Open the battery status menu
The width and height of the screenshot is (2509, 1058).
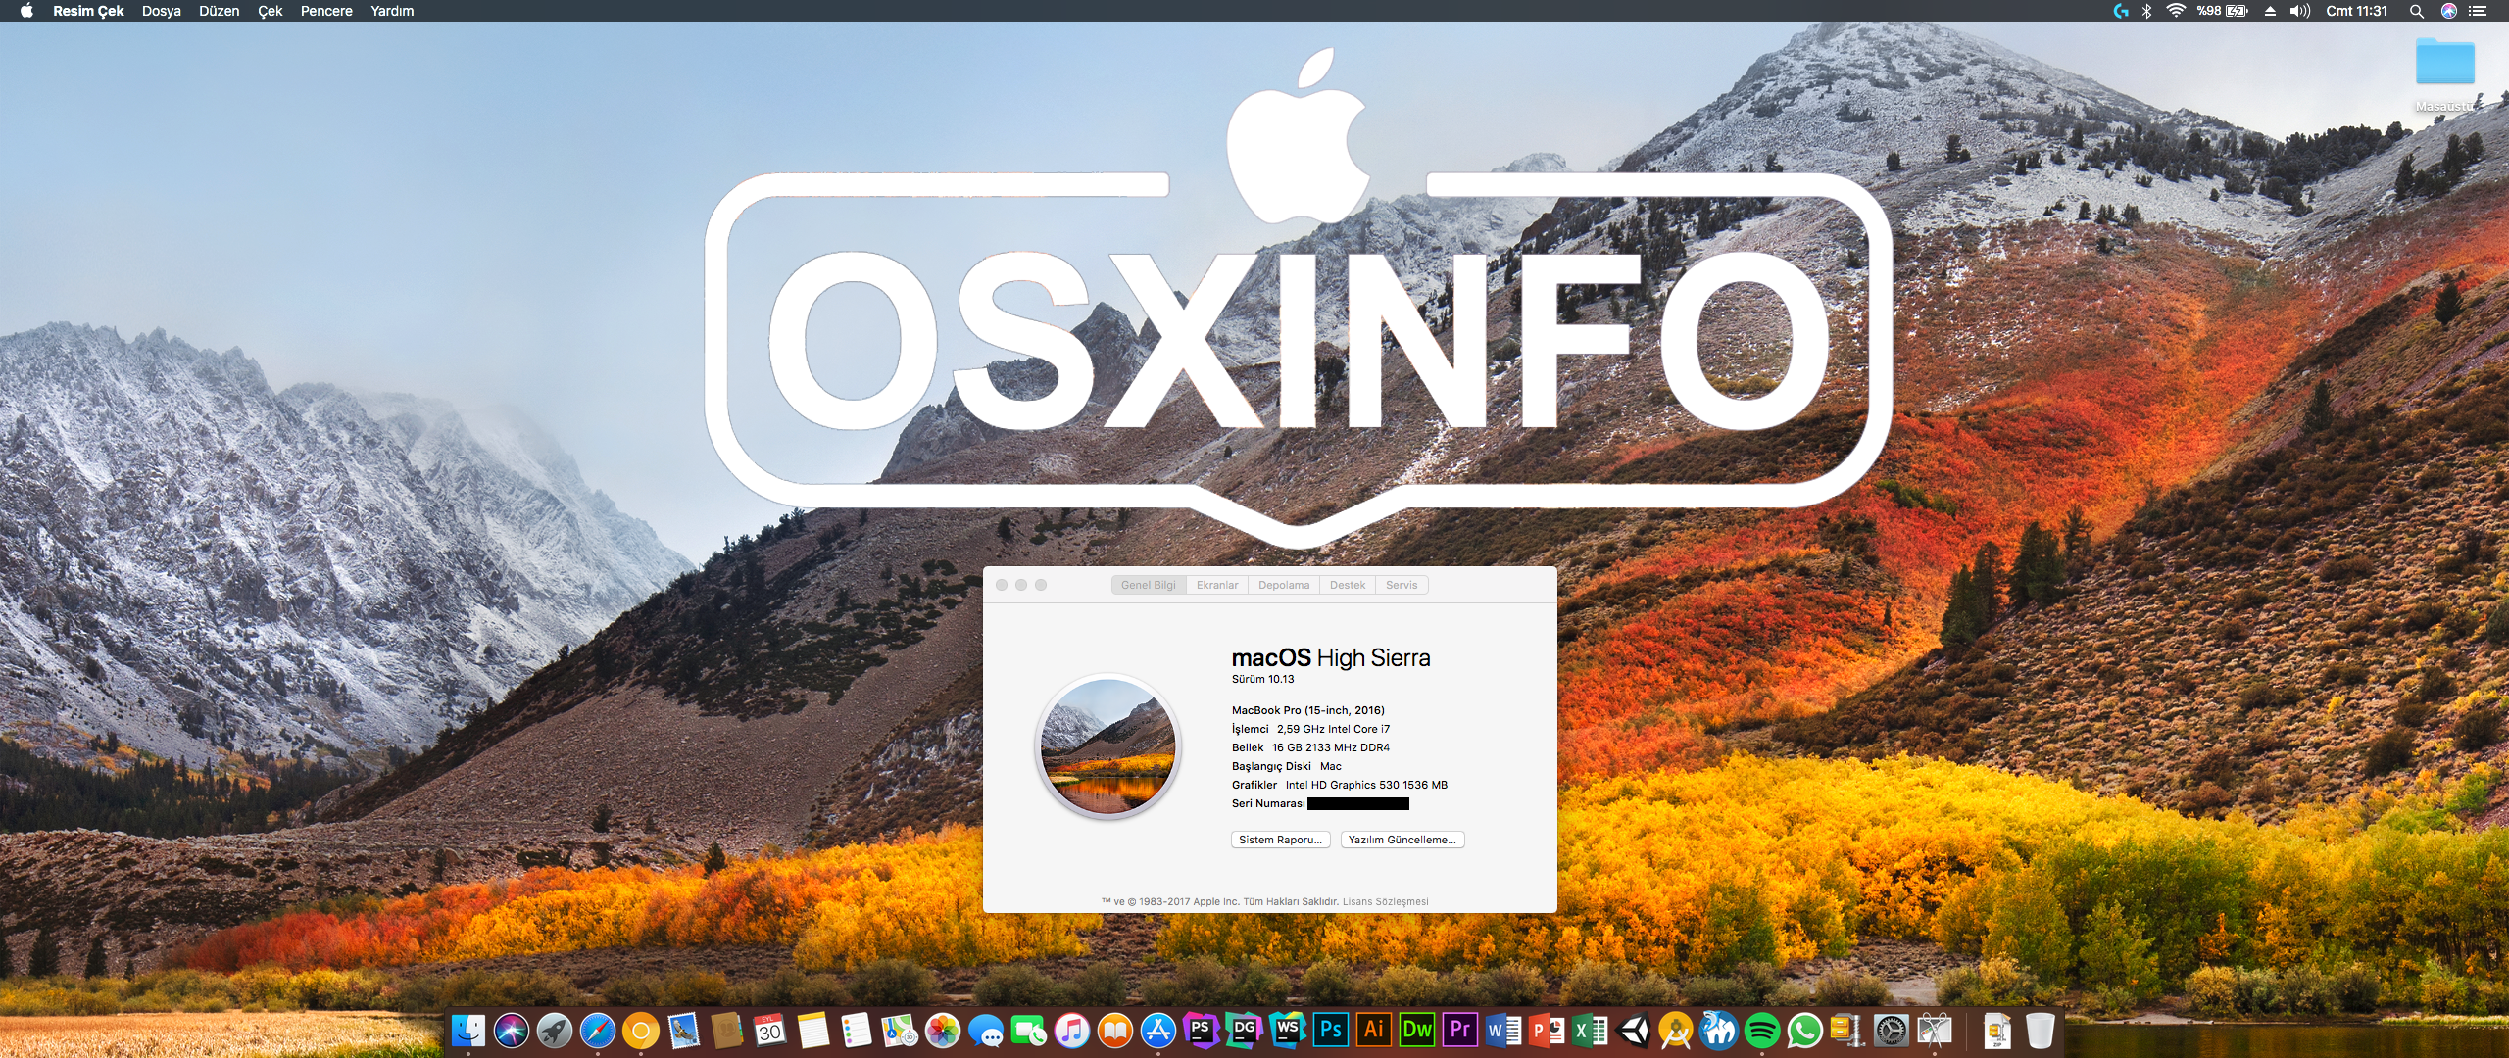coord(2223,11)
